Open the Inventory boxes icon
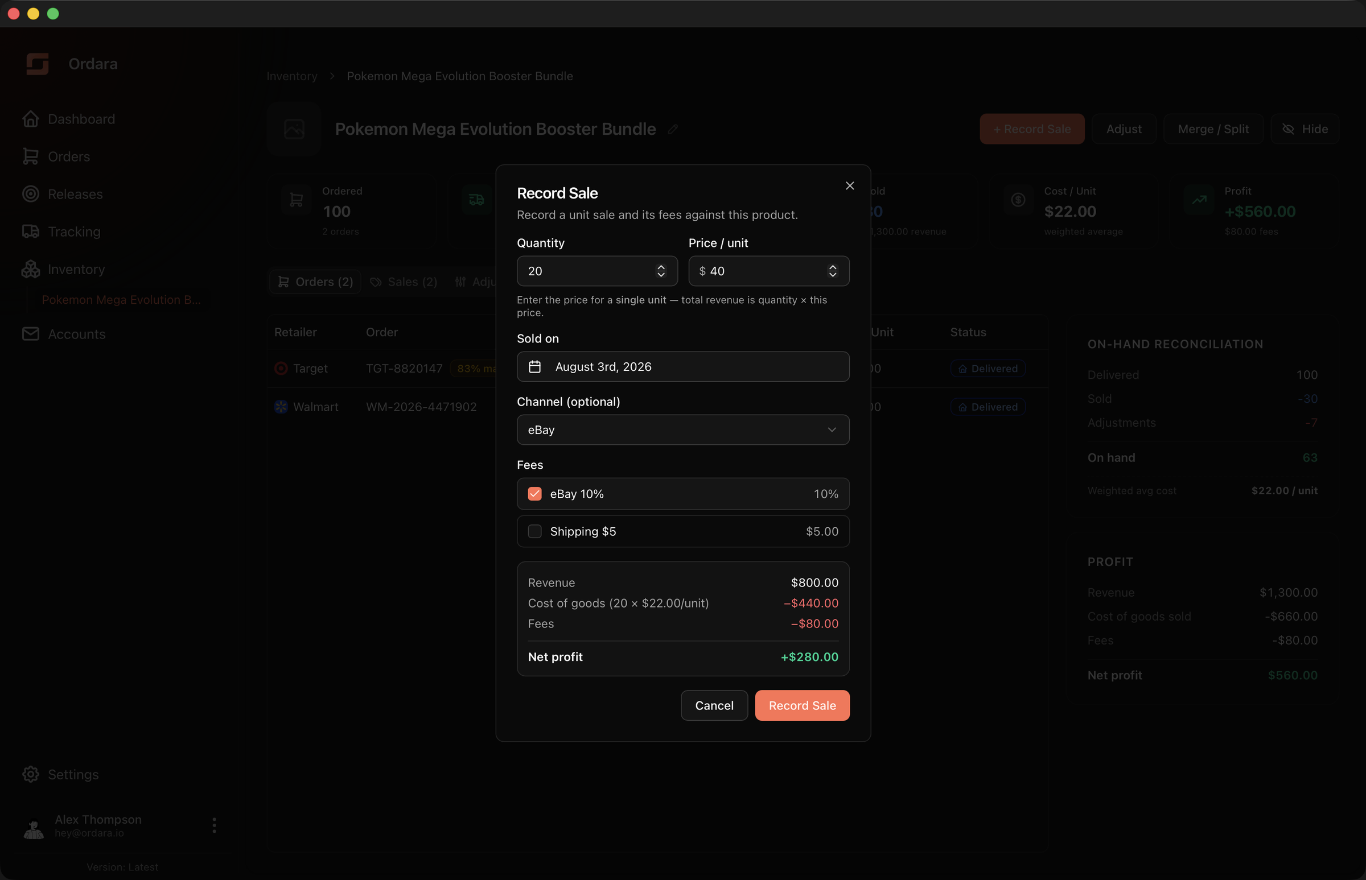This screenshot has height=880, width=1366. 31,269
